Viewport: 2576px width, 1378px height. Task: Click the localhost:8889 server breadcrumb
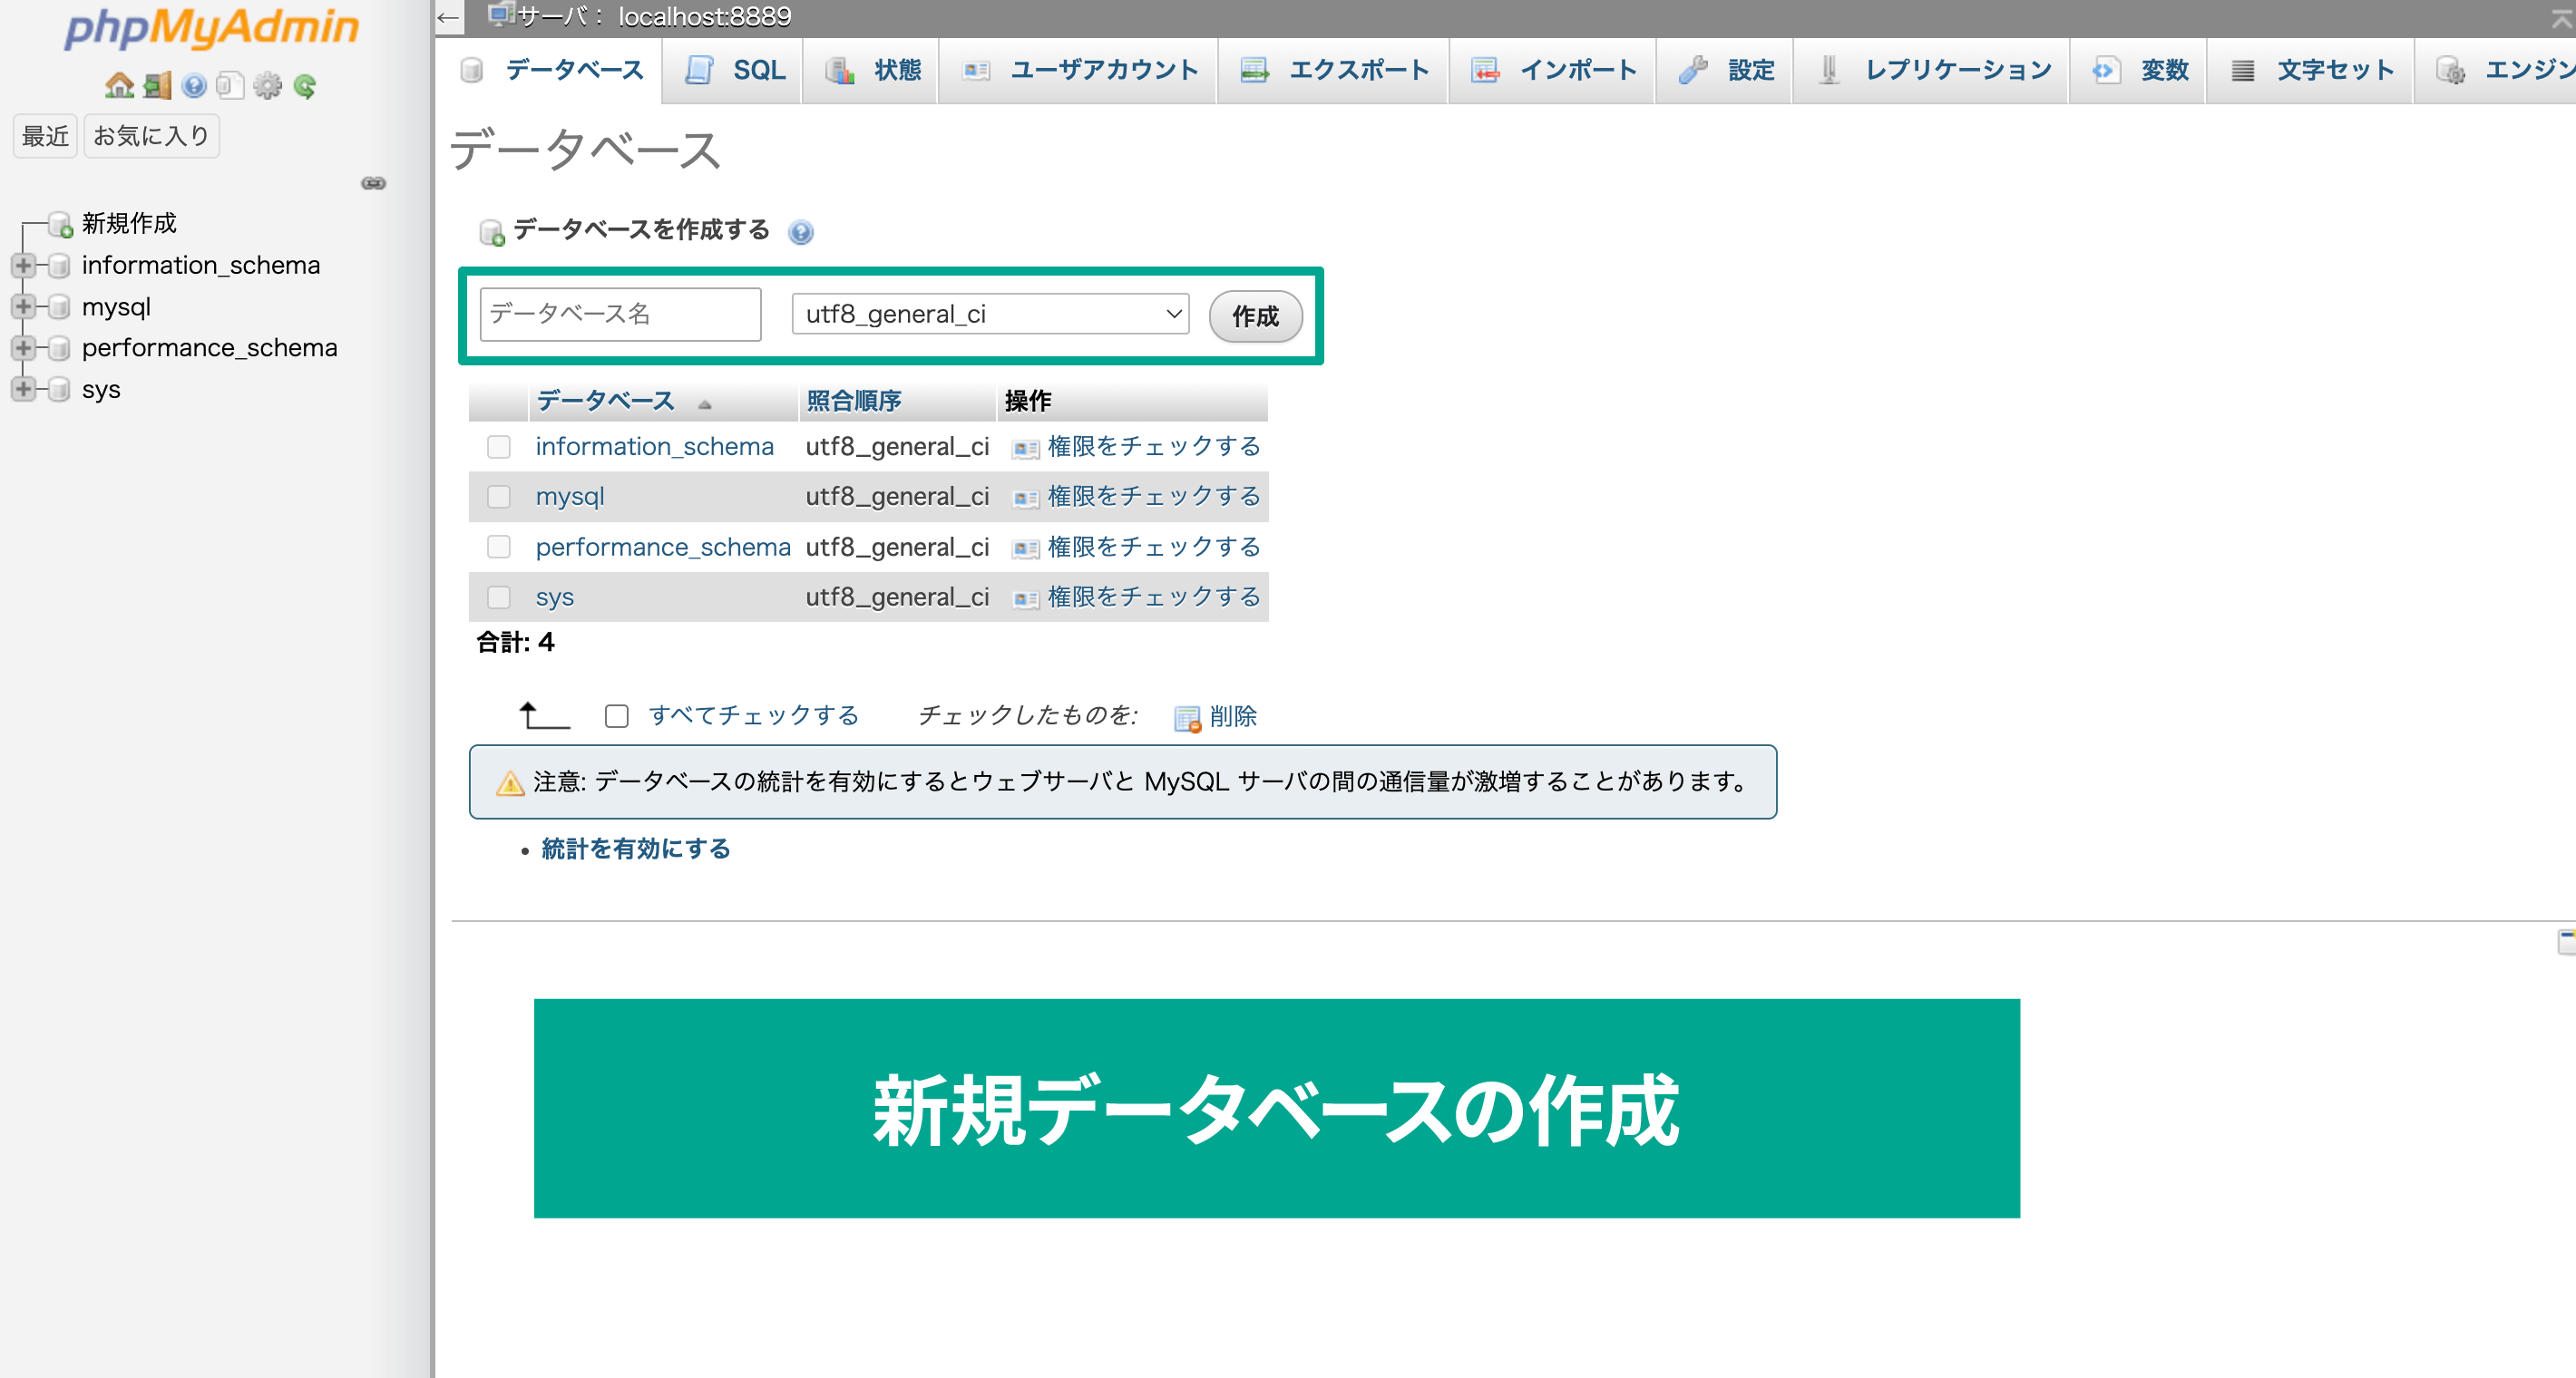(x=704, y=16)
